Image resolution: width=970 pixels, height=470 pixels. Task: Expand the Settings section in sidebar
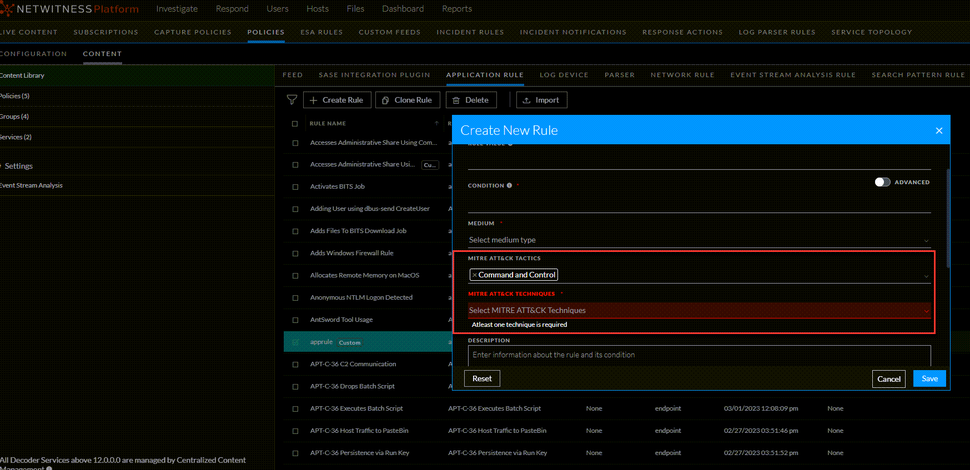[x=17, y=166]
